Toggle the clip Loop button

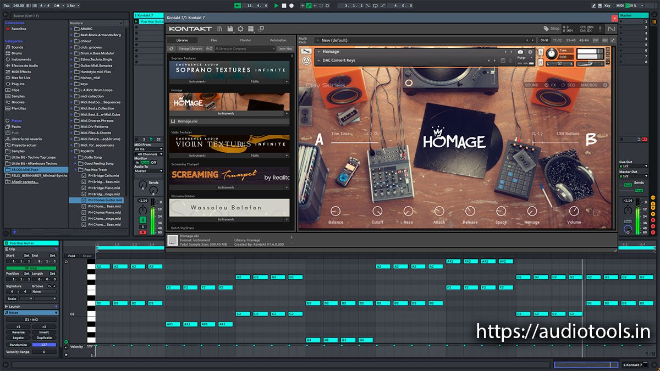(31, 268)
